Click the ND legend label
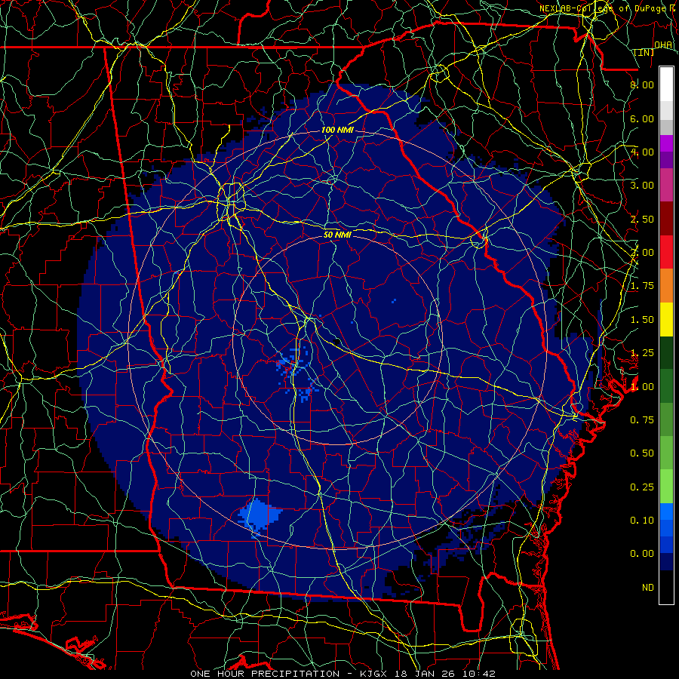The width and height of the screenshot is (679, 679). [648, 588]
